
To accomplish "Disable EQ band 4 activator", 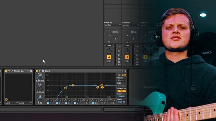I will 75,103.
